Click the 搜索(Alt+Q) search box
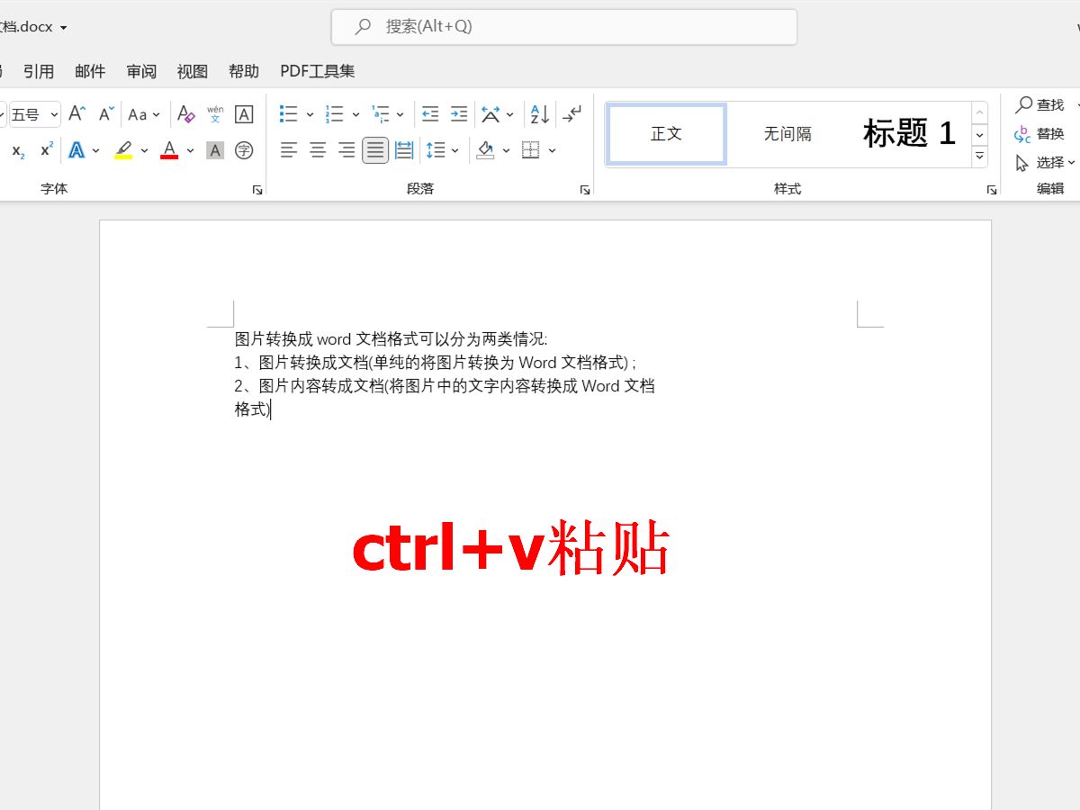This screenshot has height=810, width=1080. tap(564, 27)
